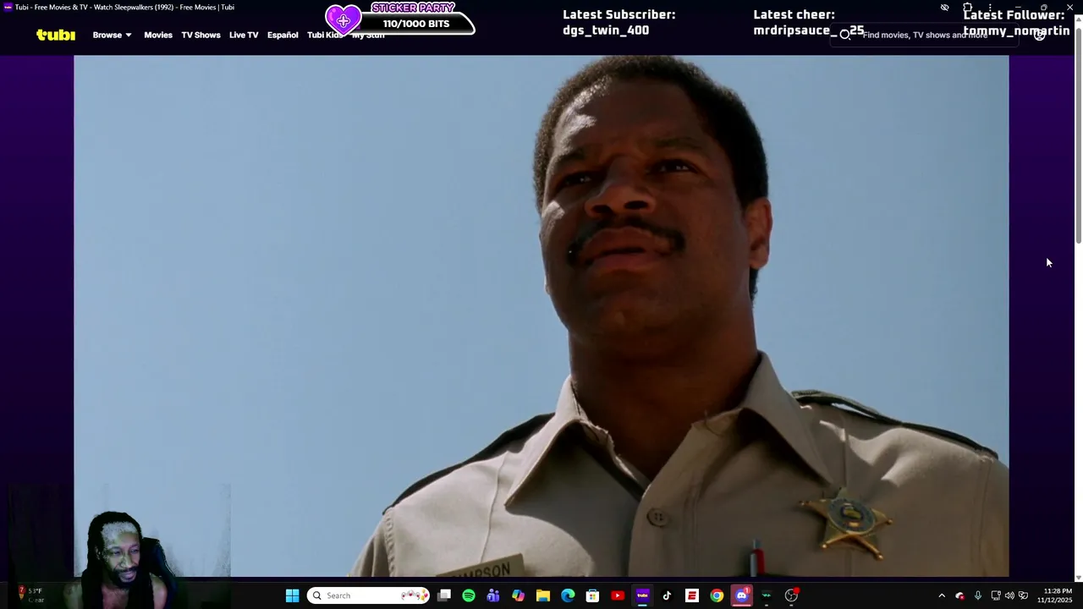Open Google Chrome from the taskbar
Image resolution: width=1083 pixels, height=609 pixels.
pos(717,595)
